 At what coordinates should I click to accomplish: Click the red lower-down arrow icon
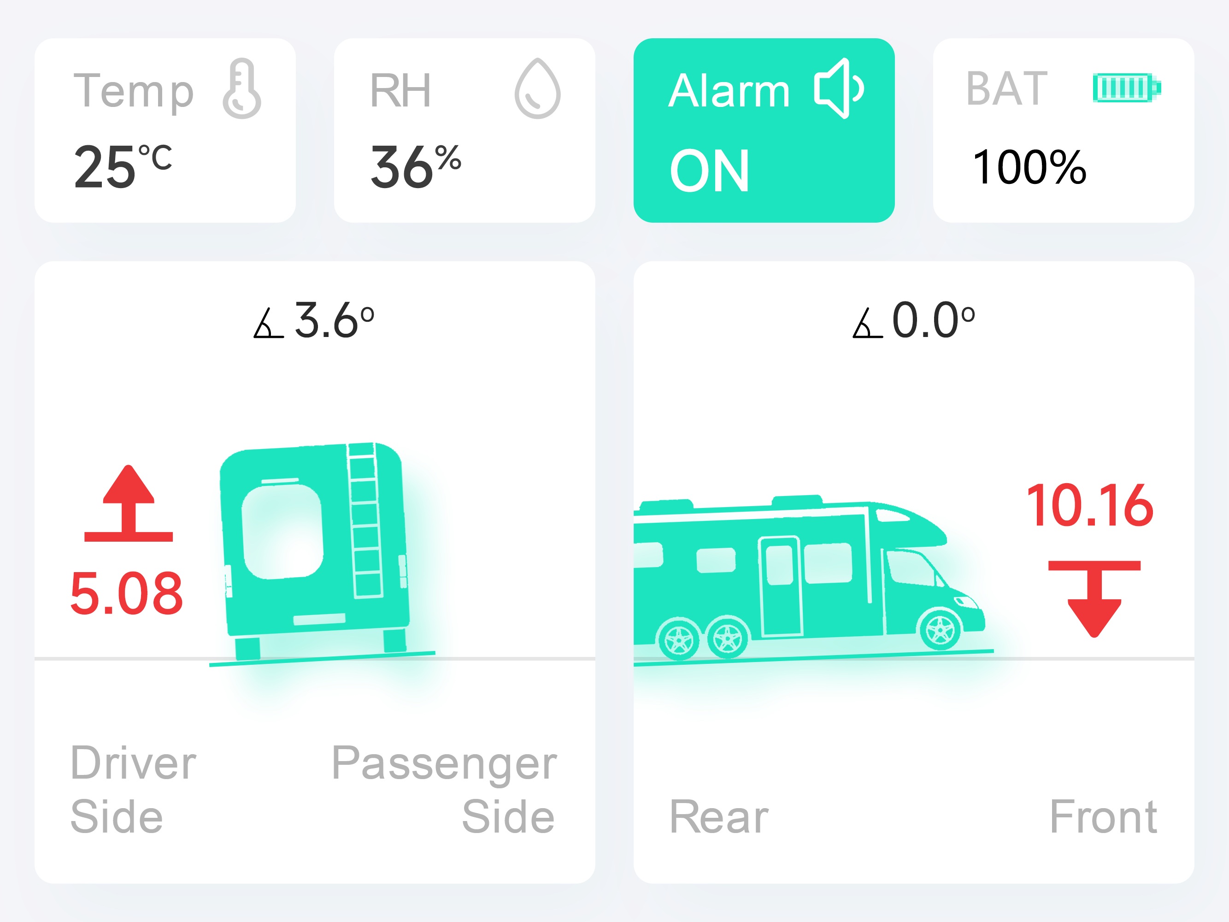pyautogui.click(x=1094, y=599)
